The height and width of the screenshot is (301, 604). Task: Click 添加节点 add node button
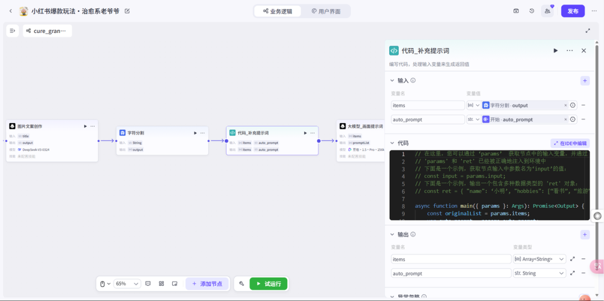[207, 284]
